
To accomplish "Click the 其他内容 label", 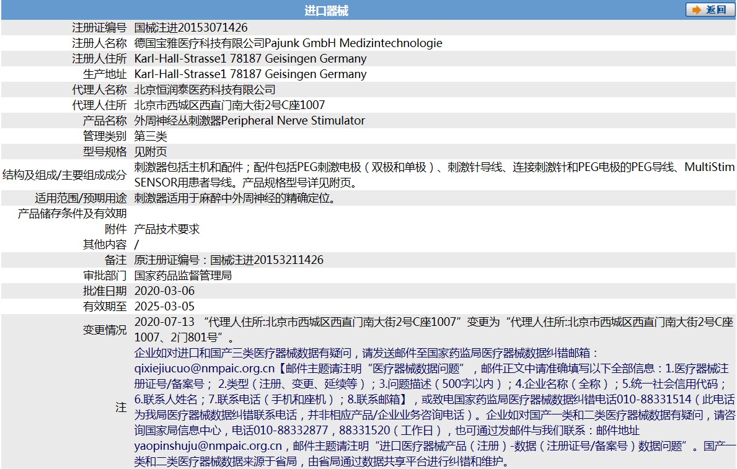I will click(x=105, y=245).
